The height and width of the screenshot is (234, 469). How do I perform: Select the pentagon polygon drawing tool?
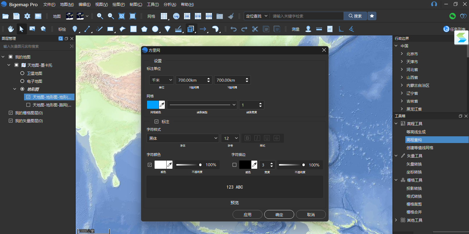(144, 29)
